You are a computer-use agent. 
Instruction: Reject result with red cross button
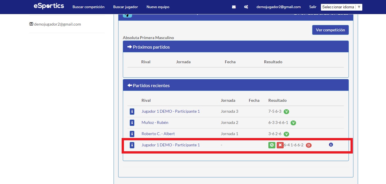pos(280,145)
